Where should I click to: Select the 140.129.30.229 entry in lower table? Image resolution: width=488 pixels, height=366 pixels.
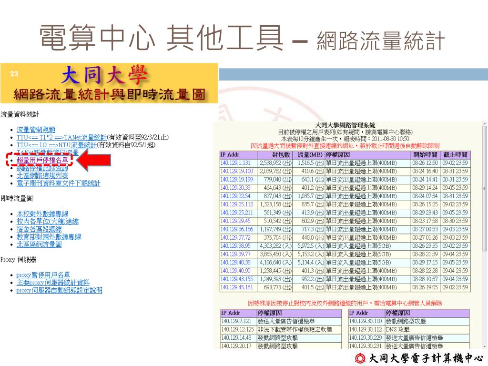[x=366, y=338]
